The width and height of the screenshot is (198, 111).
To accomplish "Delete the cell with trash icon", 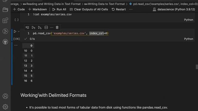I will coord(57,27).
